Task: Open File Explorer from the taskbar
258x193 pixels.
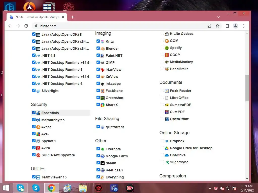Action: [x=83, y=188]
